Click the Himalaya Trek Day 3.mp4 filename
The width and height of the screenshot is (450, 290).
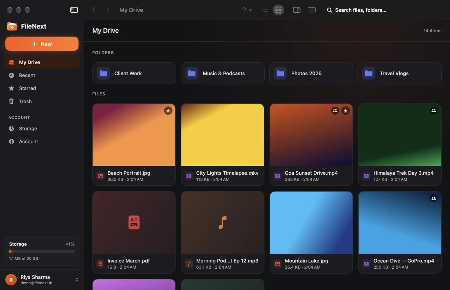click(x=403, y=173)
